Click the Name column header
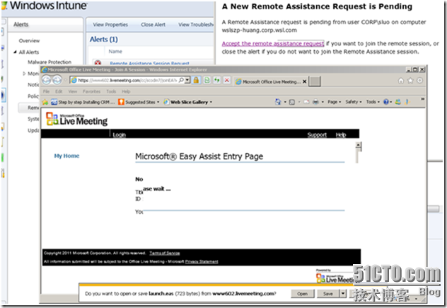The image size is (447, 308). [115, 52]
